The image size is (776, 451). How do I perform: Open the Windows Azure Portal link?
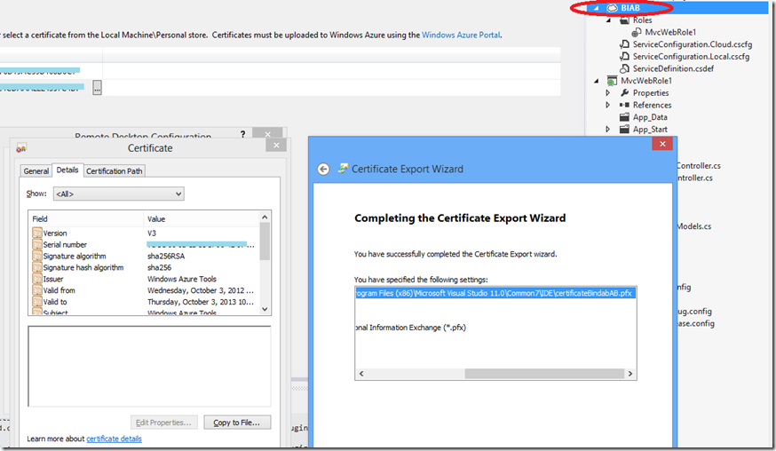pyautogui.click(x=461, y=36)
